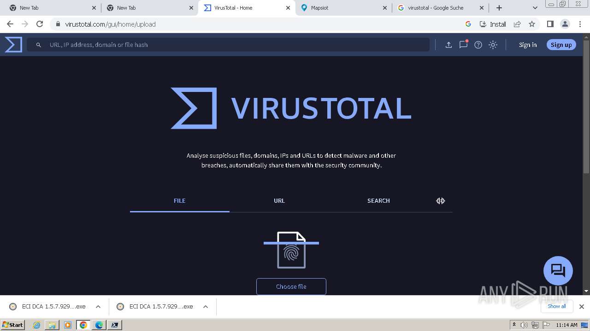Image resolution: width=590 pixels, height=331 pixels.
Task: Reload the page
Action: point(40,24)
